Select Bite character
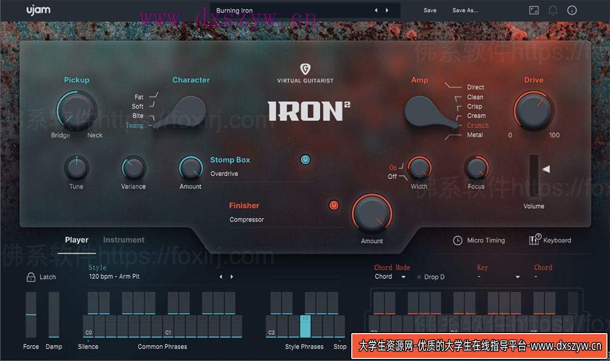The width and height of the screenshot is (610, 361). pos(138,116)
